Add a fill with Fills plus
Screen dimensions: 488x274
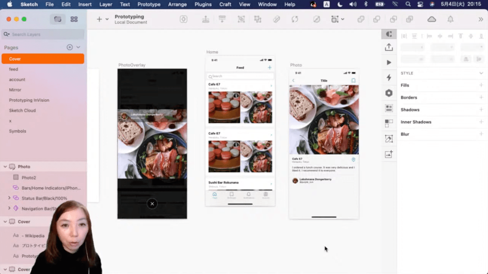pos(481,85)
